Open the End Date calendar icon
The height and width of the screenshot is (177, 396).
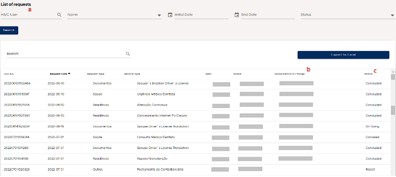point(237,15)
